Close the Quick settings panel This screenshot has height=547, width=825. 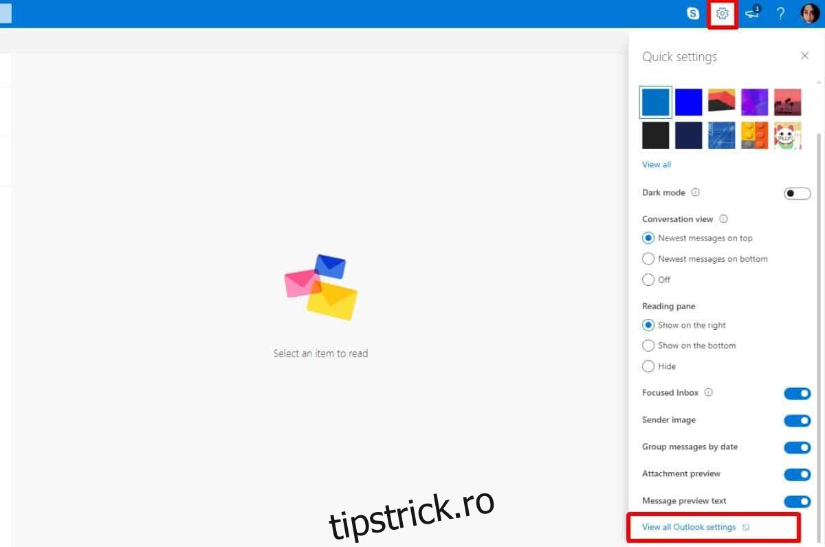[x=804, y=56]
